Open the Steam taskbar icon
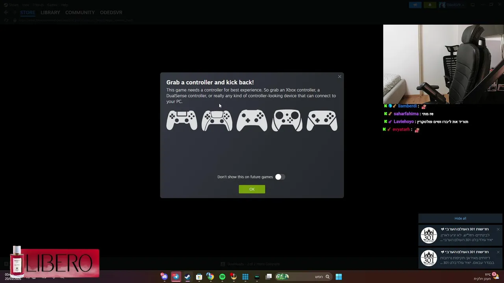 (x=187, y=277)
